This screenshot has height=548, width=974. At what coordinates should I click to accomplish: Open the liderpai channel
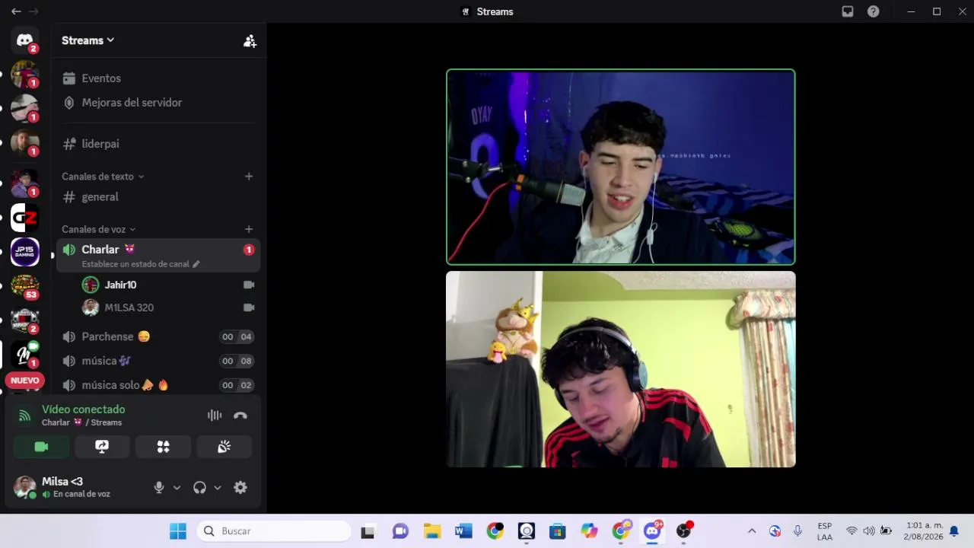pos(158,144)
